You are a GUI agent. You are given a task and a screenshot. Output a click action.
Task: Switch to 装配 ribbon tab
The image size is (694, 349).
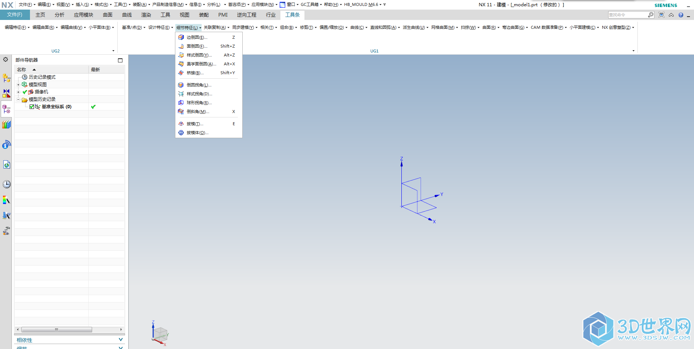click(x=204, y=15)
